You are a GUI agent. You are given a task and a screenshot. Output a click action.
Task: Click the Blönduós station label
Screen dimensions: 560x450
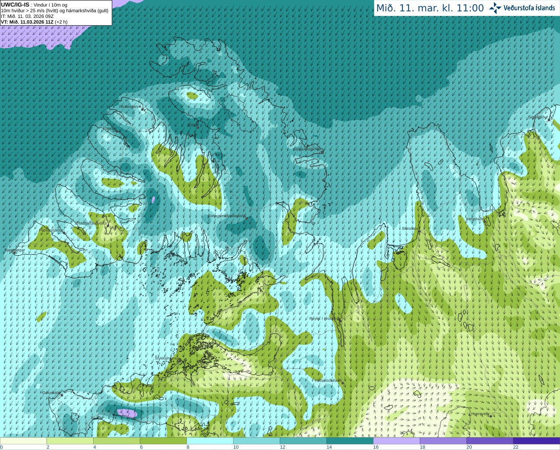coord(410,228)
